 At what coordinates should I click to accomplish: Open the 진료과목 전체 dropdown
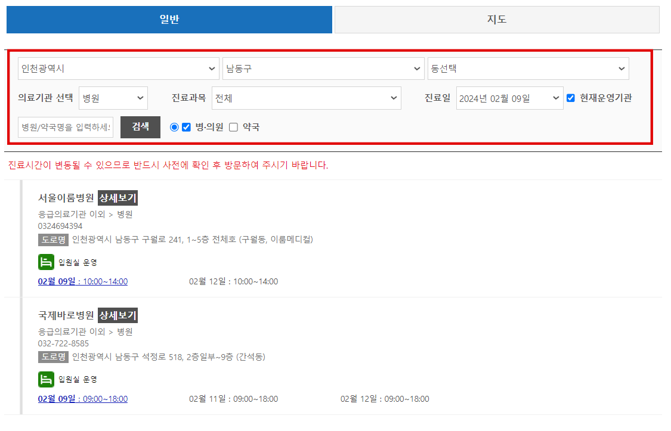306,98
